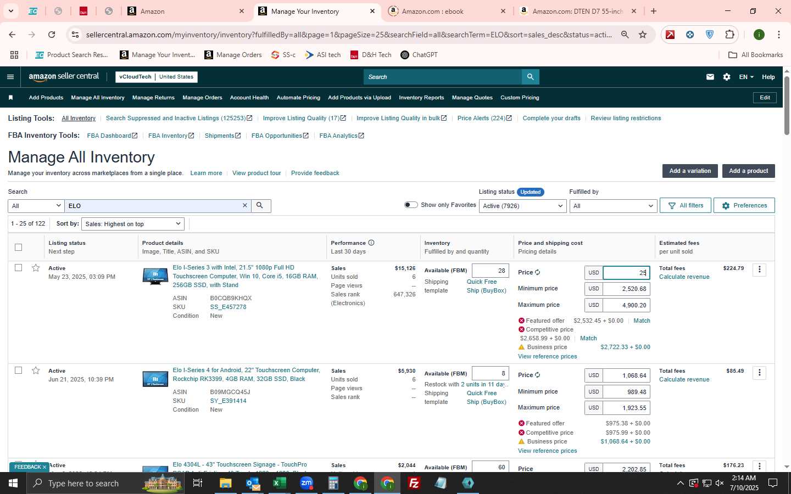
Task: Open the Inventory Reports menu item
Action: [x=421, y=98]
